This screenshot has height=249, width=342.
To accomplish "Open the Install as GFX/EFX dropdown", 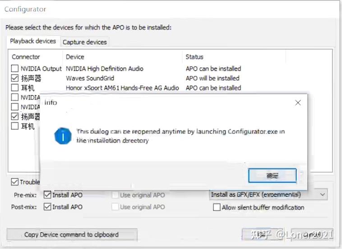I will (268, 195).
